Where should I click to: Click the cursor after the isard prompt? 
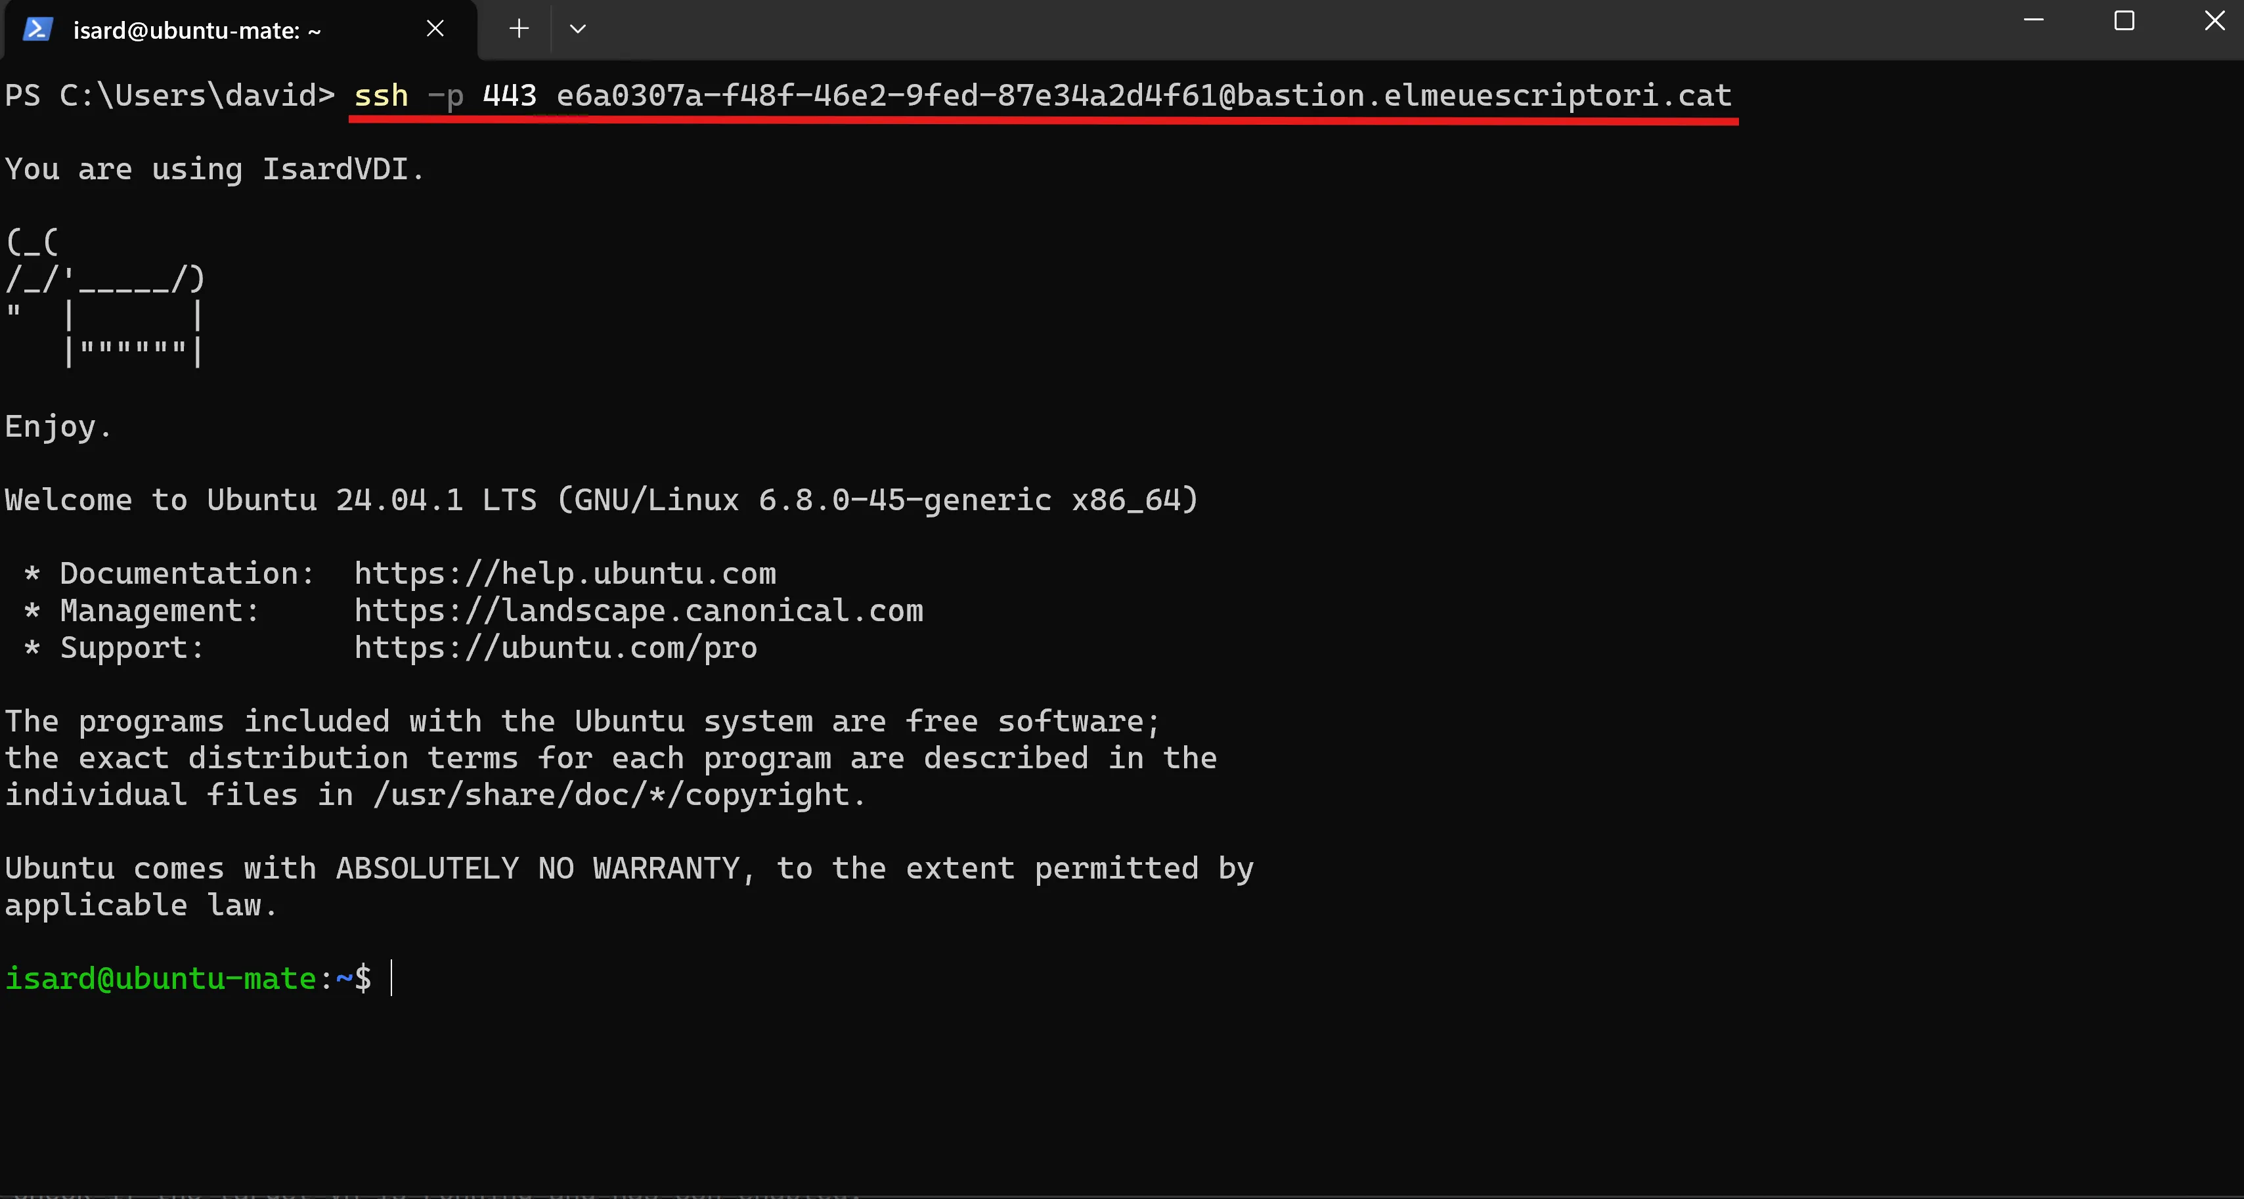392,978
